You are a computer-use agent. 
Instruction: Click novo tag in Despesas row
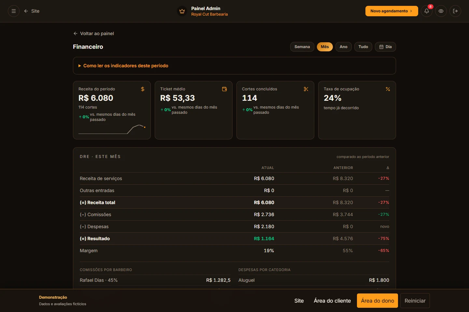385,227
